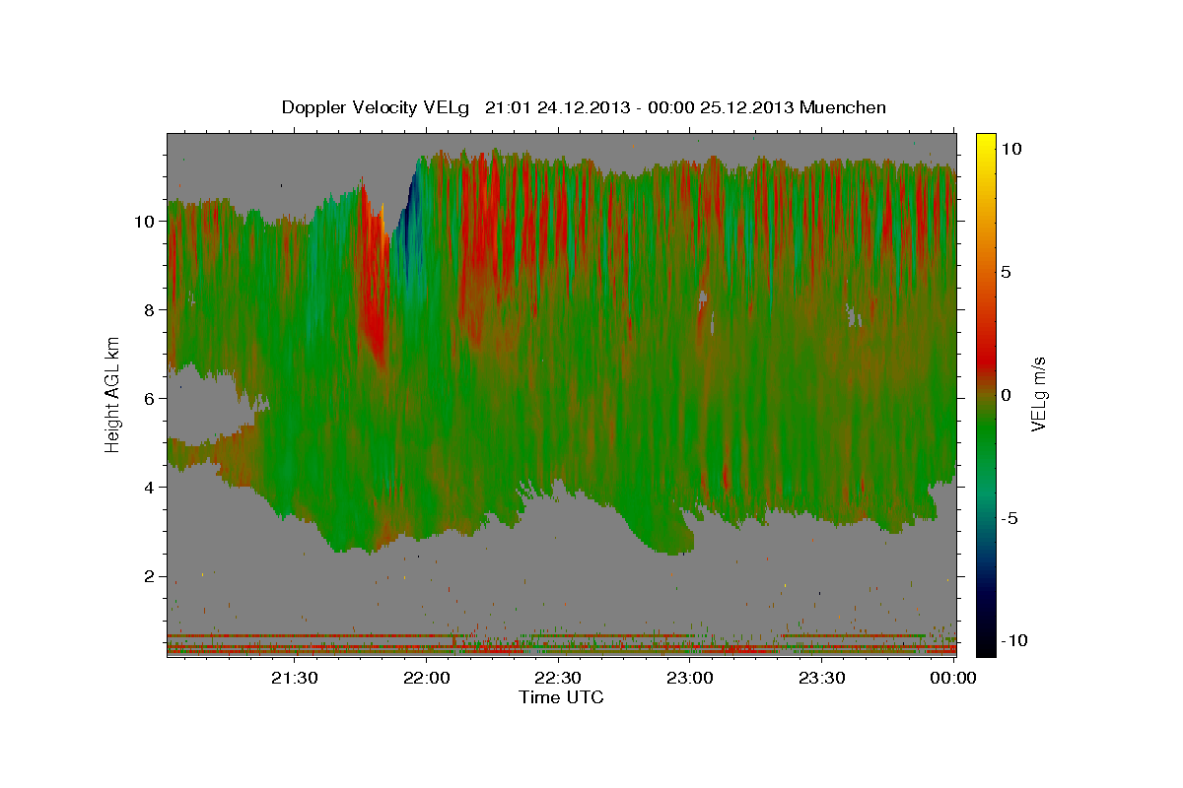Click the 00:00 time tick label

tap(954, 678)
